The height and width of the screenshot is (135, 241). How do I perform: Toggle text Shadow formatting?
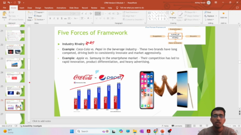pos(61,18)
